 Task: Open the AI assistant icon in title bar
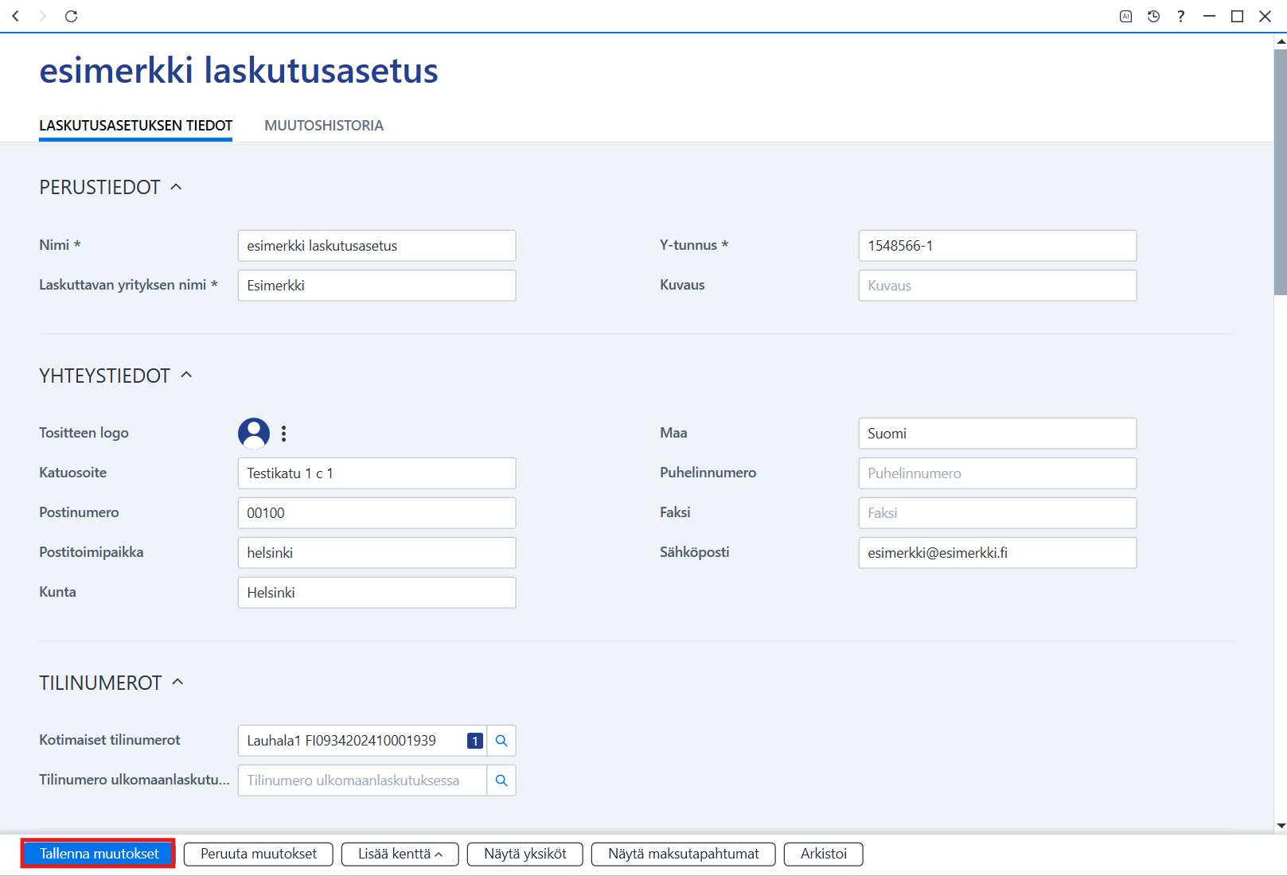tap(1125, 16)
